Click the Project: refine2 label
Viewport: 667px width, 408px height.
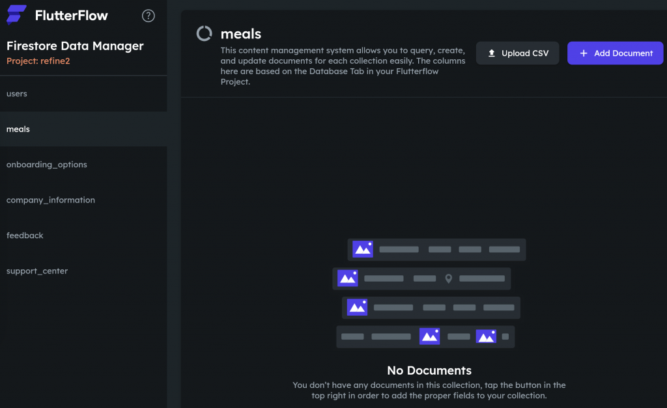[x=38, y=61]
